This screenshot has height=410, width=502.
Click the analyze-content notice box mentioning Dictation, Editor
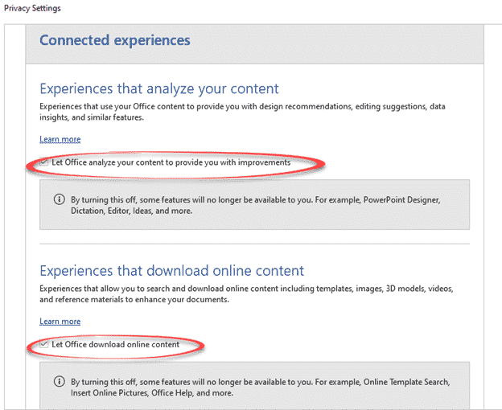[x=254, y=205]
